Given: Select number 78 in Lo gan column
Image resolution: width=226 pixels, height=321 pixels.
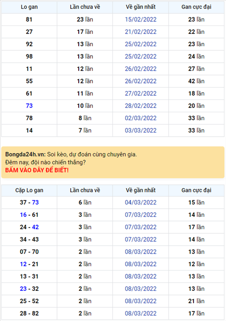Looking at the screenshot, I should click(29, 118).
